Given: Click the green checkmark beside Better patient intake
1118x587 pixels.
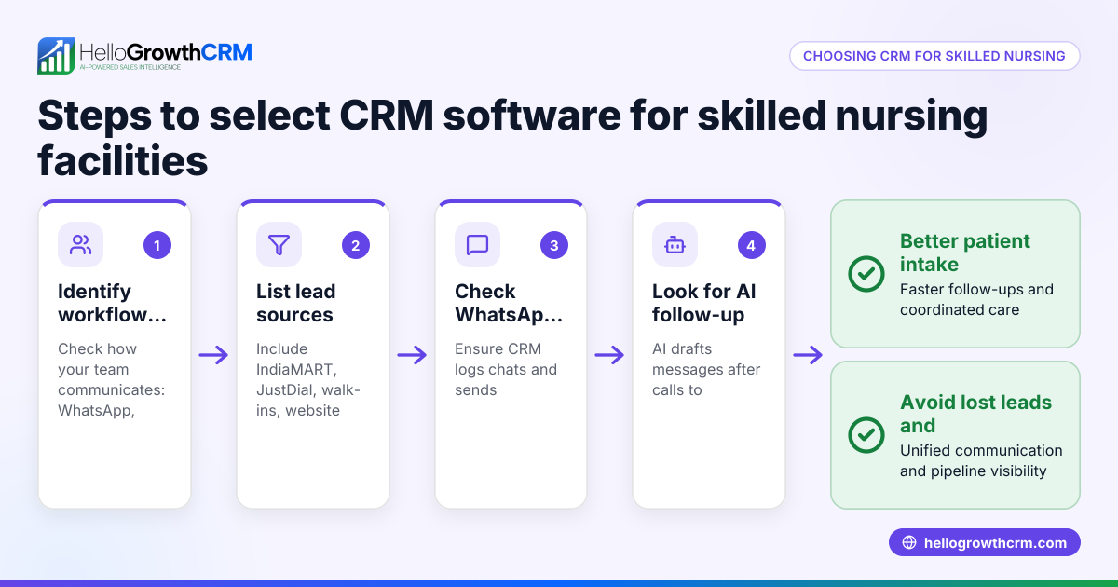Looking at the screenshot, I should [866, 274].
